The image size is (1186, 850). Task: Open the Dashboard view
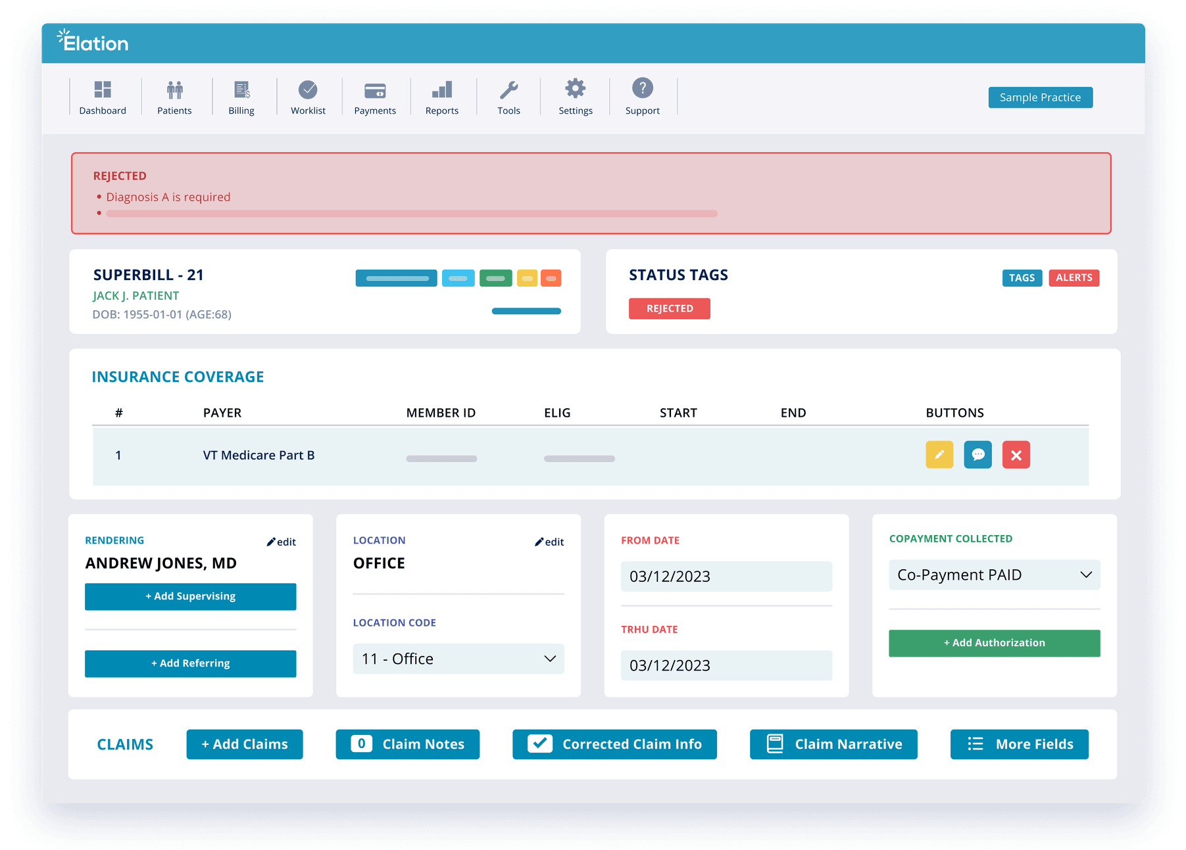[103, 96]
